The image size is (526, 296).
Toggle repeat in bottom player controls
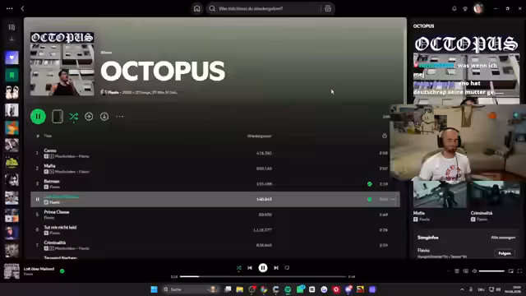pyautogui.click(x=287, y=268)
